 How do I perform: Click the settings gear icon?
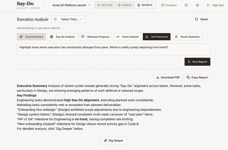coord(197,5)
